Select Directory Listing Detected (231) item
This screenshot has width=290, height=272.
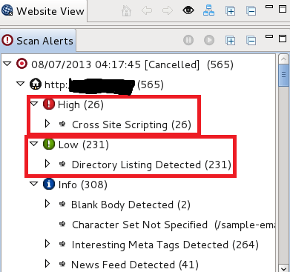(151, 165)
